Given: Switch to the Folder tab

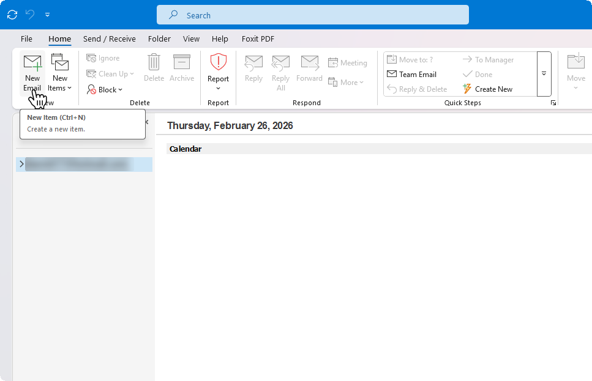Looking at the screenshot, I should point(159,39).
